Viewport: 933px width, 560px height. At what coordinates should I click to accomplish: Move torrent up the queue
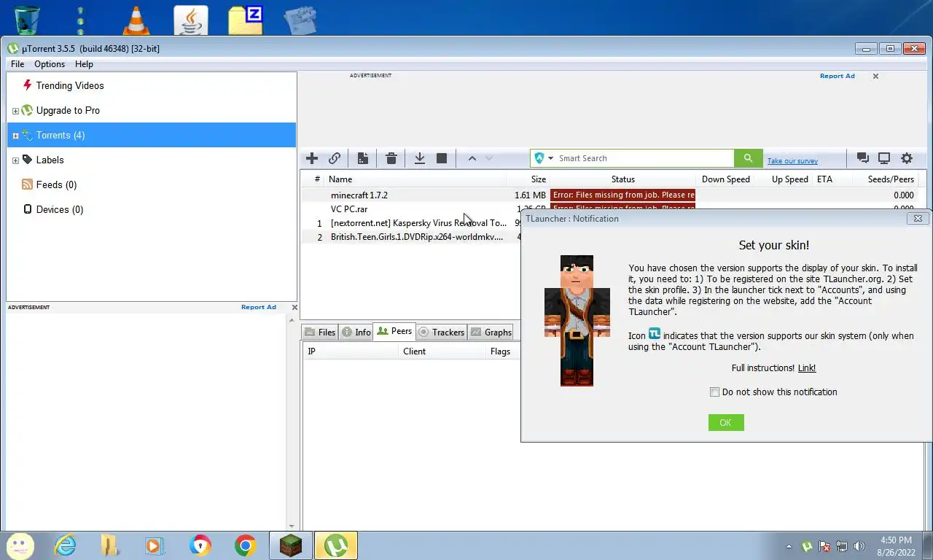coord(472,158)
